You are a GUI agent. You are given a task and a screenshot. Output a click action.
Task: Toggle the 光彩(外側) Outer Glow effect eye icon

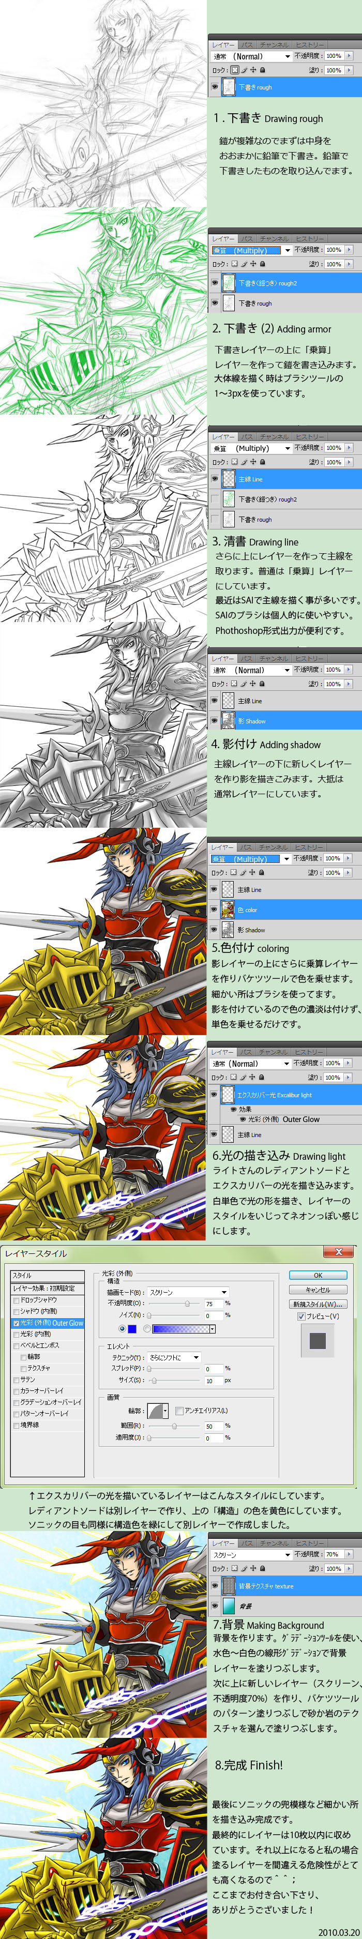(x=243, y=1119)
